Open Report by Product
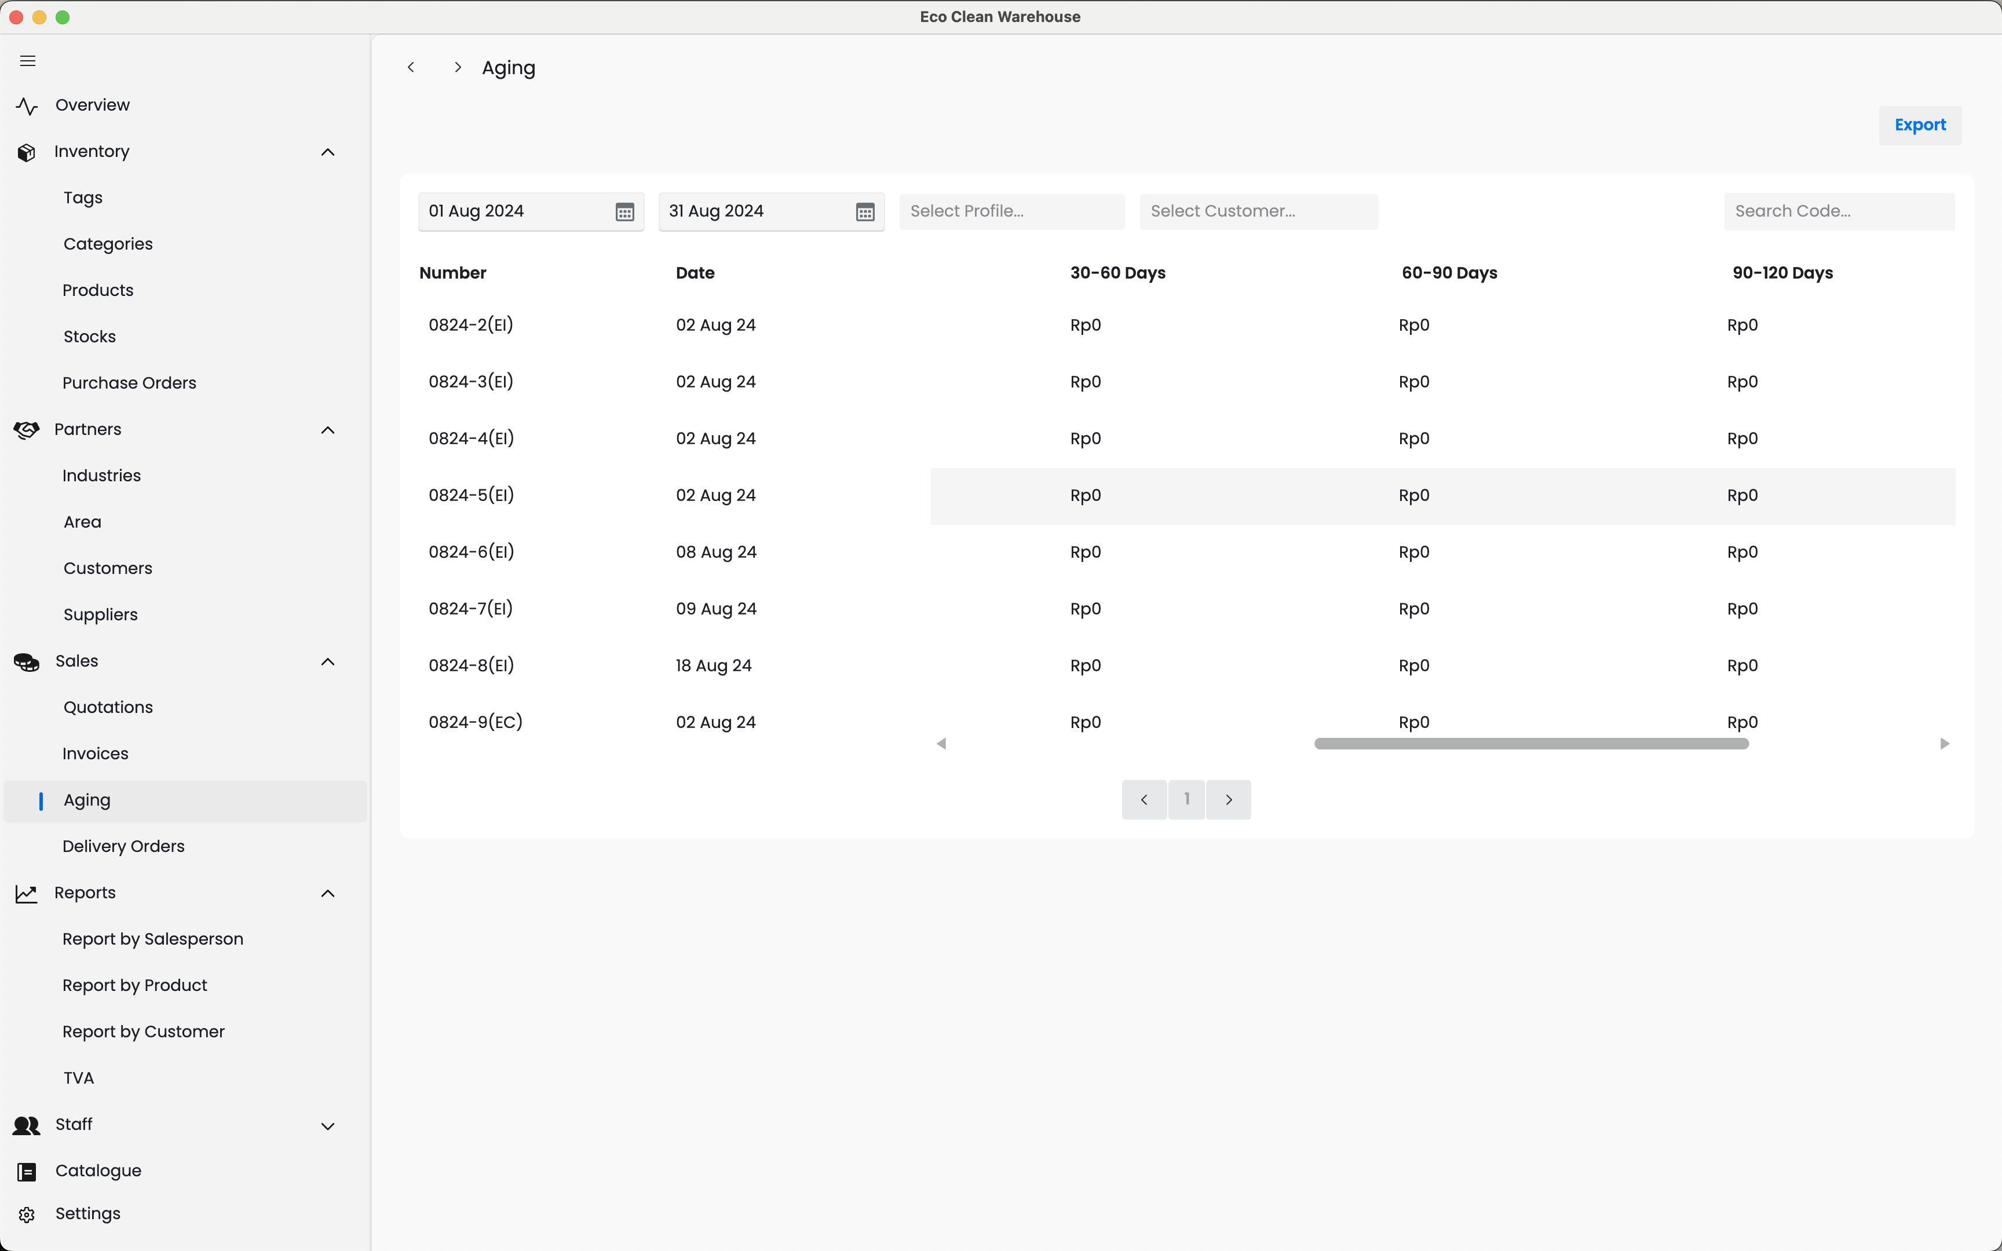This screenshot has height=1251, width=2002. coord(134,985)
